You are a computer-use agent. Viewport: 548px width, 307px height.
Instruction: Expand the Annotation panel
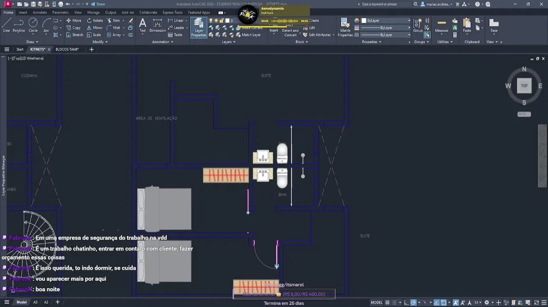[163, 42]
